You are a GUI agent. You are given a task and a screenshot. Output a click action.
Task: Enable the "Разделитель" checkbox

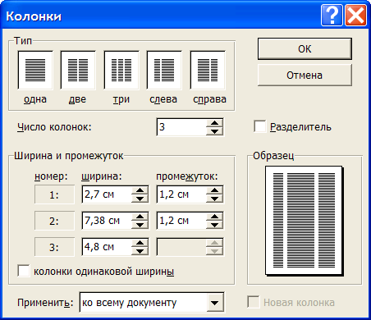click(x=259, y=126)
